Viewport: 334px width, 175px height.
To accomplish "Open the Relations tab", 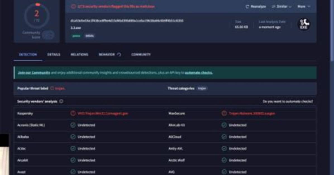I will coord(79,55).
